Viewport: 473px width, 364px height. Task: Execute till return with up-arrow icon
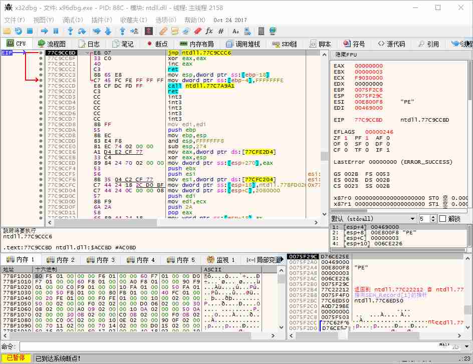[x=122, y=31]
